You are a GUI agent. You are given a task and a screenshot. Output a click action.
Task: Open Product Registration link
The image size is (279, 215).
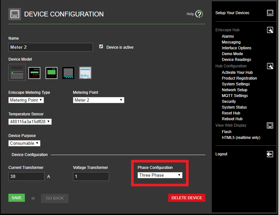coord(239,78)
